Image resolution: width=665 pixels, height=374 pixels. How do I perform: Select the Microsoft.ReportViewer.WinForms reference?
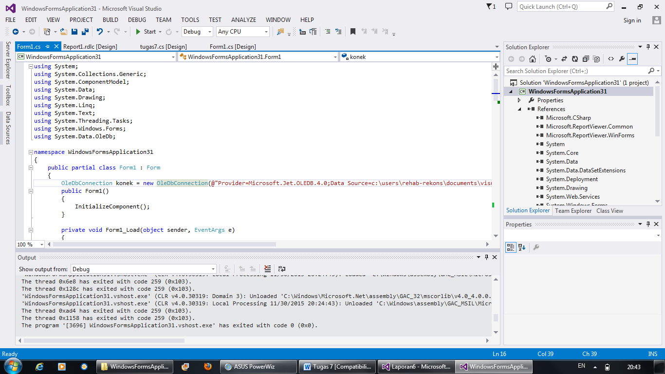[x=590, y=135]
